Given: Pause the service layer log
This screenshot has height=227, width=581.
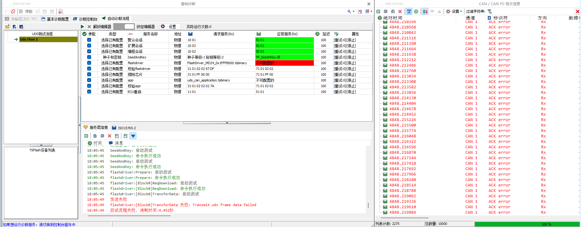Looking at the screenshot, I should click(86, 136).
